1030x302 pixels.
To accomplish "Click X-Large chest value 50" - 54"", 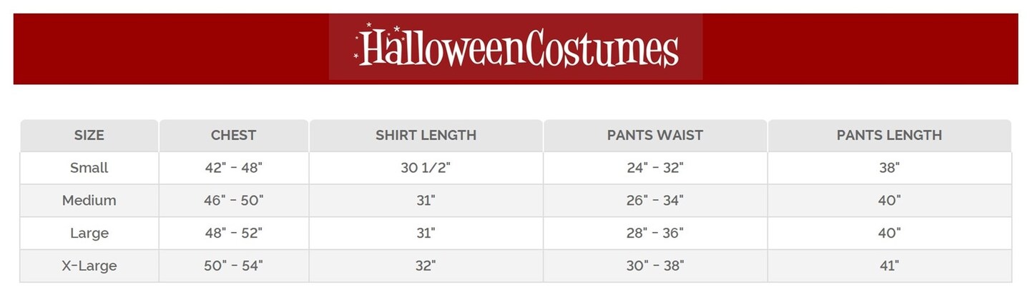I will click(x=233, y=266).
